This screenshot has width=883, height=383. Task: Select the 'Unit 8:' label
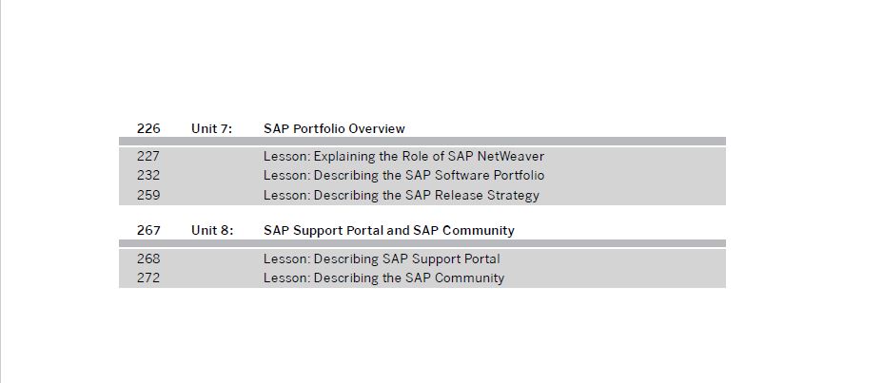(x=212, y=231)
